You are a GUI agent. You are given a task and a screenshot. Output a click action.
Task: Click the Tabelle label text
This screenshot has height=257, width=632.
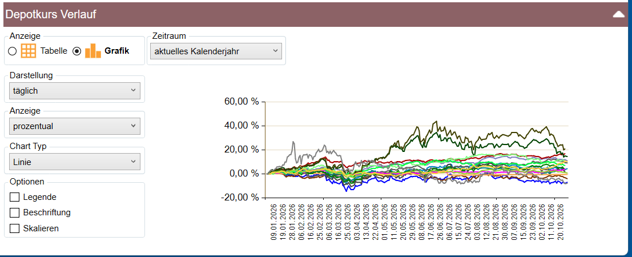(54, 51)
